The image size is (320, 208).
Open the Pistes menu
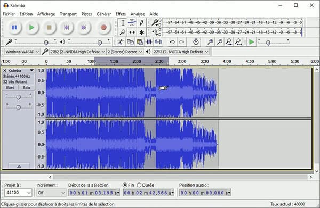click(87, 14)
